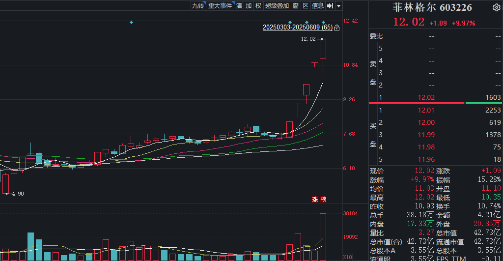This screenshot has height=261, width=503.
Task: Expand the toolbar dropdown arrow
Action: [x=339, y=6]
